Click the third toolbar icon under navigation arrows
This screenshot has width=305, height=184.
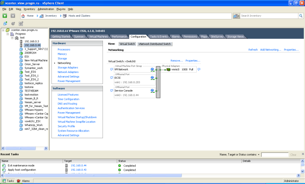[21, 24]
